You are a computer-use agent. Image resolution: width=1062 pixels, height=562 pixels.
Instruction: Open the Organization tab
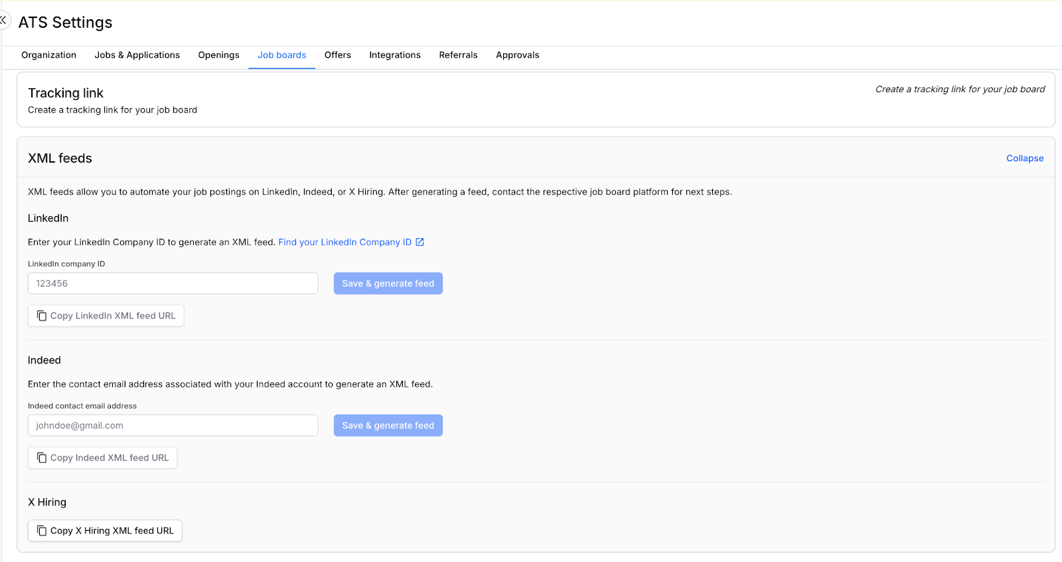click(48, 55)
